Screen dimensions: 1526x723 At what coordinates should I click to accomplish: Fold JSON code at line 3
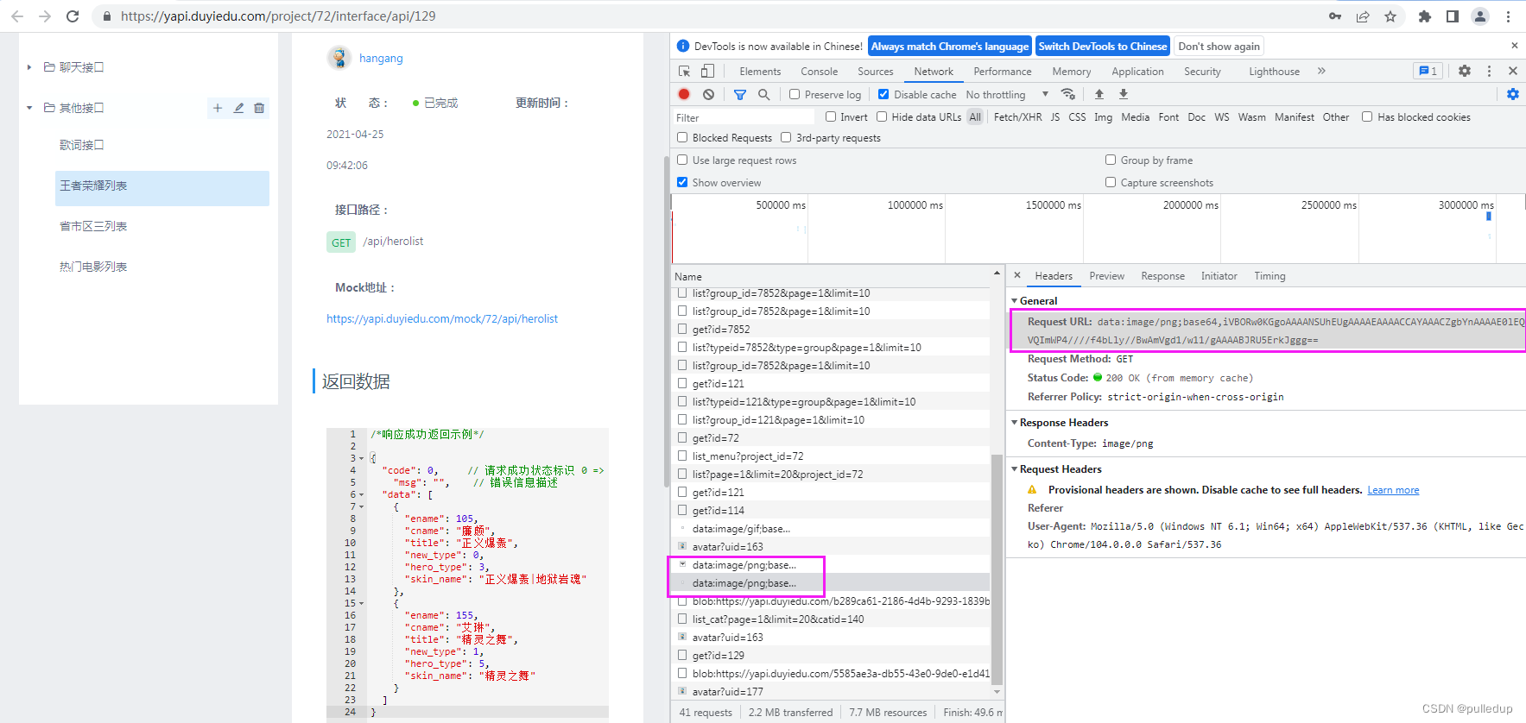point(362,458)
